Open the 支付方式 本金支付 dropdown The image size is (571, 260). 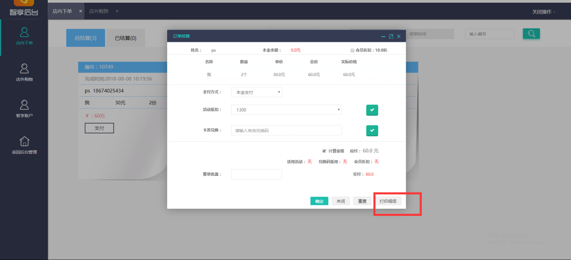coord(256,92)
